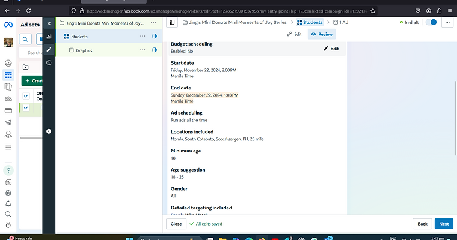Open Notifications bell icon
Image resolution: width=457 pixels, height=240 pixels.
click(x=8, y=203)
